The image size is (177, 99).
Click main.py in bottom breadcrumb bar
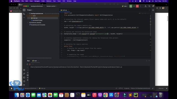coord(42,88)
